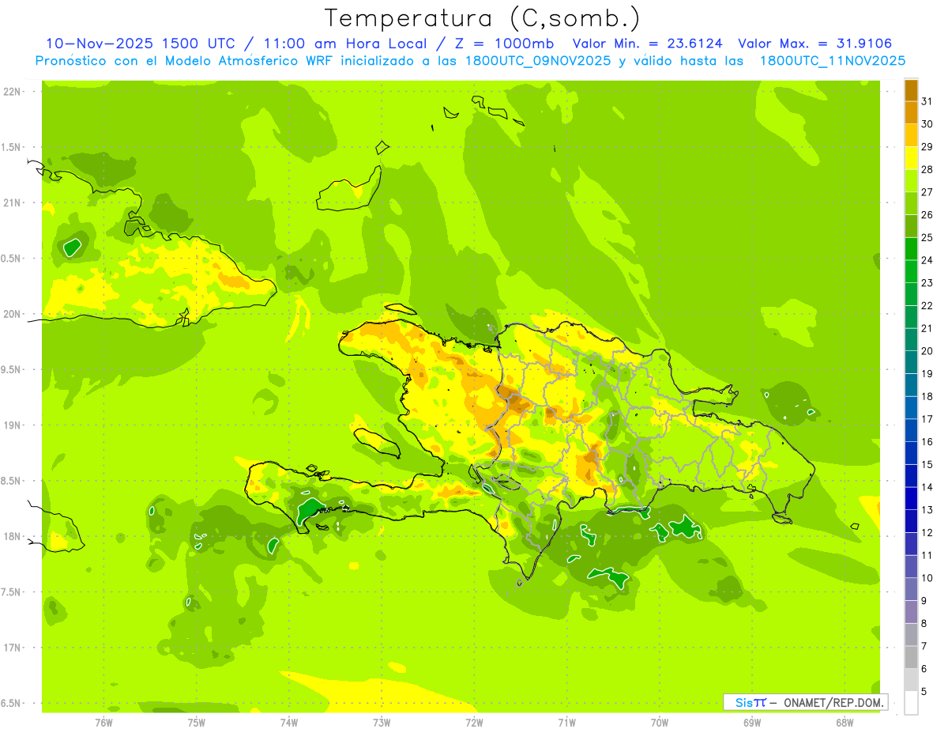The height and width of the screenshot is (733, 948).
Task: Click the "17N" latitude label
Action: tap(11, 648)
